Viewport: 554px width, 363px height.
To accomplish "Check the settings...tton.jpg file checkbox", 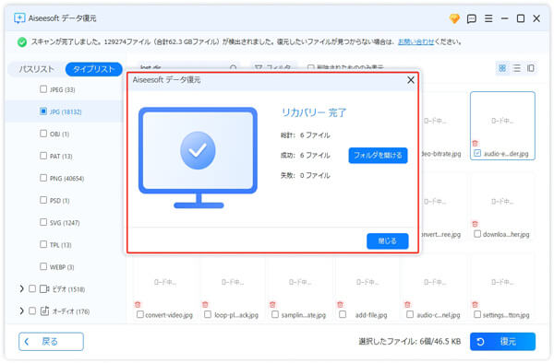I will [477, 314].
